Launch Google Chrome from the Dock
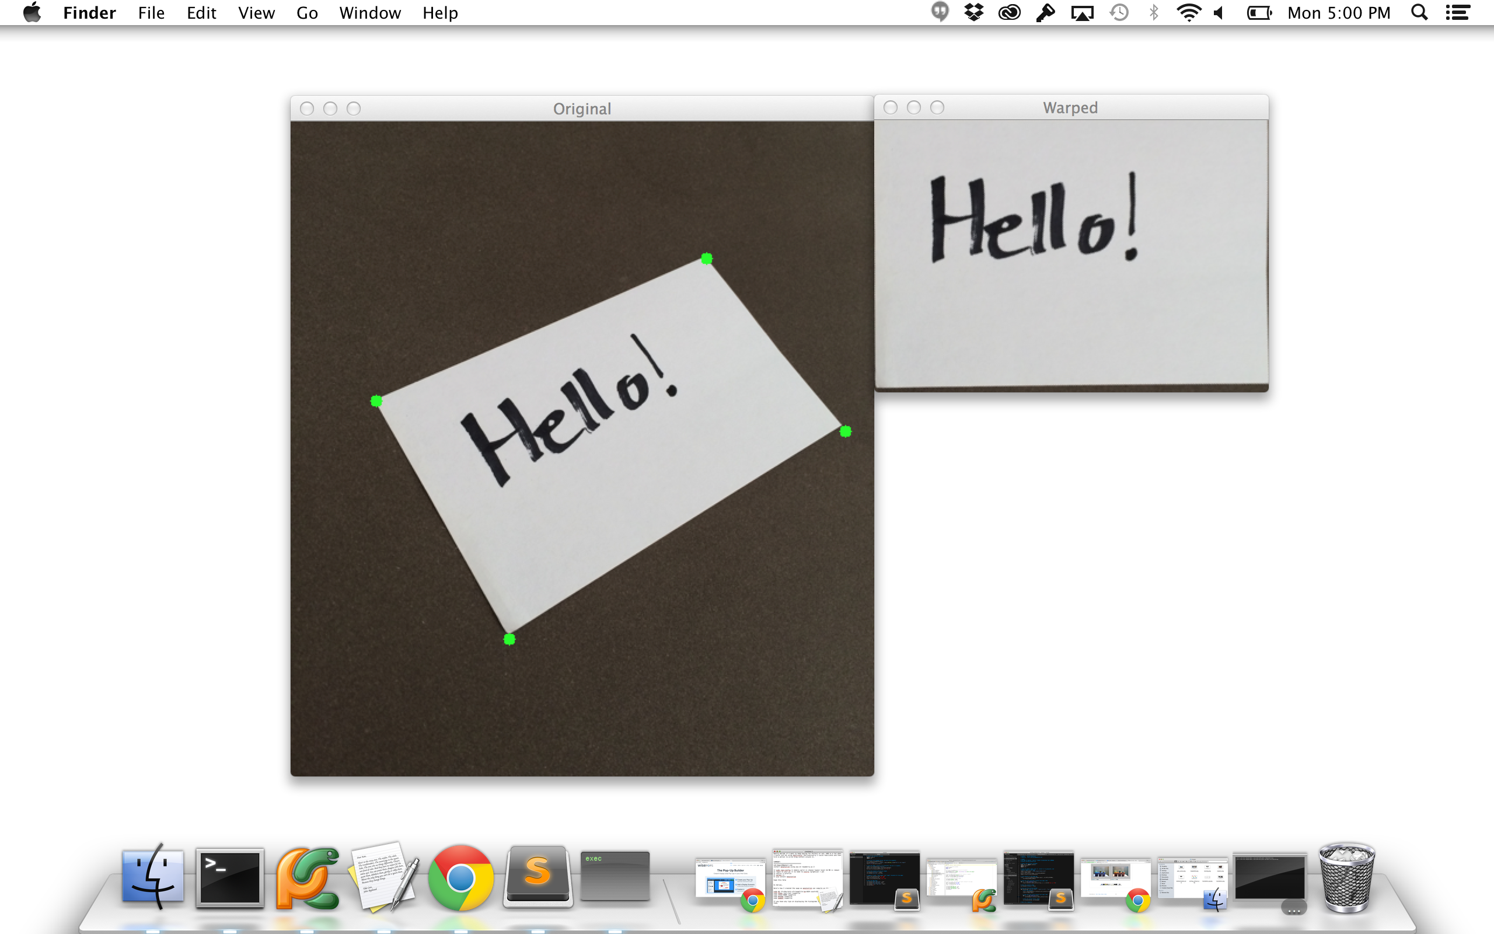This screenshot has height=934, width=1494. click(460, 877)
